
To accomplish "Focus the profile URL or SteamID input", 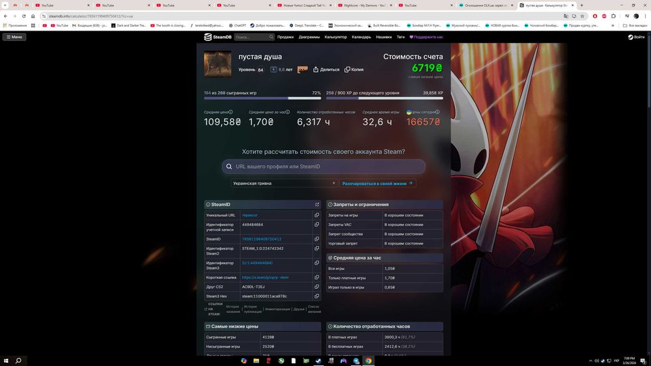I will point(324,166).
